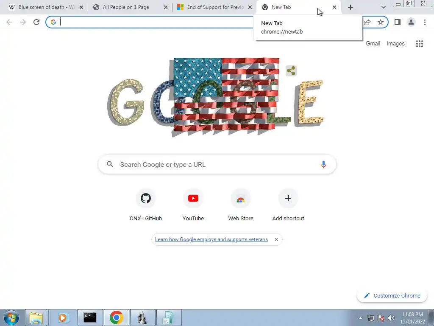Viewport: 434px width, 326px height.
Task: Click the Google search box
Action: [217, 164]
